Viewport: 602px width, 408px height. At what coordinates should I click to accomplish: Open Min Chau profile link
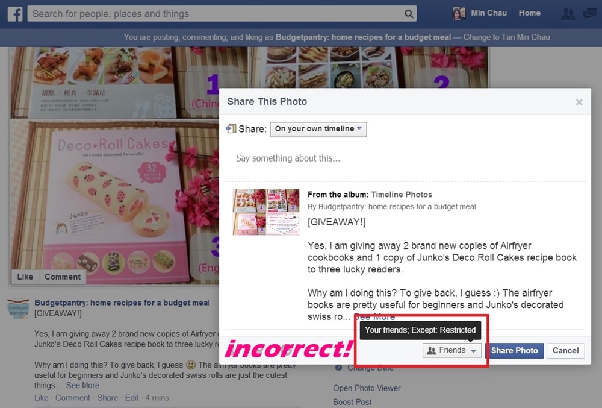click(x=489, y=13)
